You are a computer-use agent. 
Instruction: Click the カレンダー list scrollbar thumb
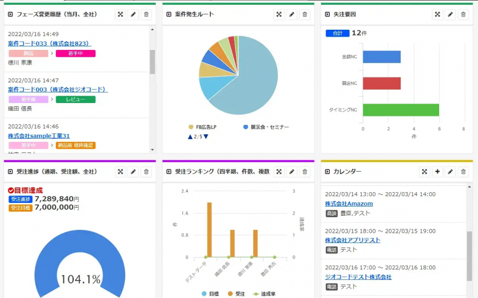470,256
